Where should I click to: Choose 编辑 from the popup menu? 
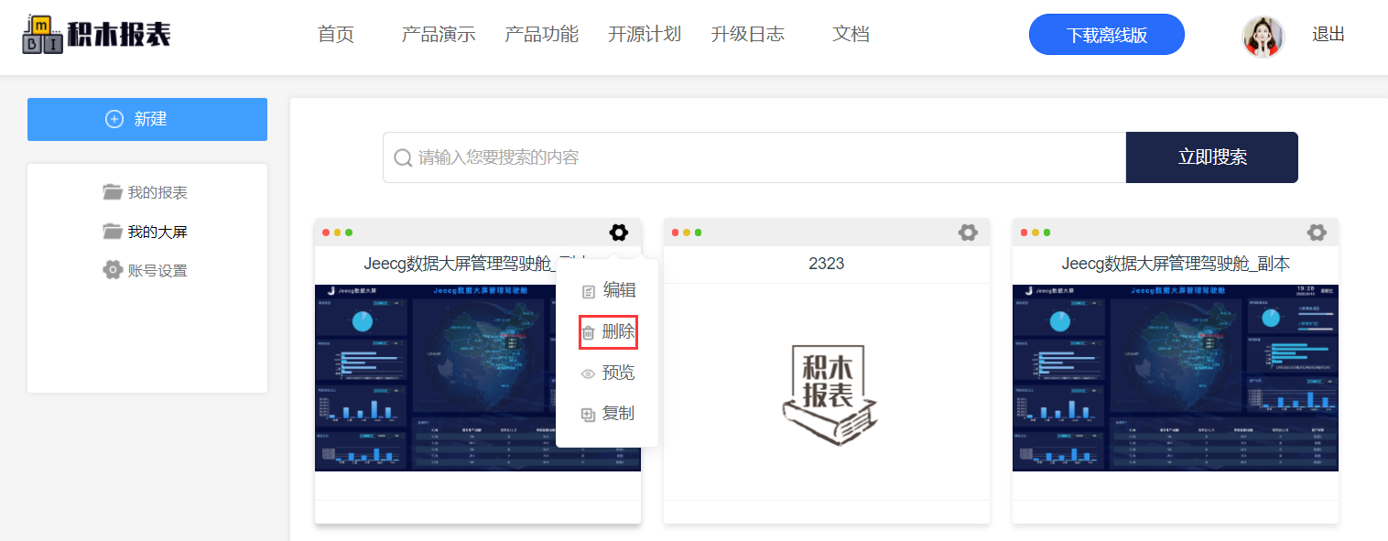coord(608,290)
